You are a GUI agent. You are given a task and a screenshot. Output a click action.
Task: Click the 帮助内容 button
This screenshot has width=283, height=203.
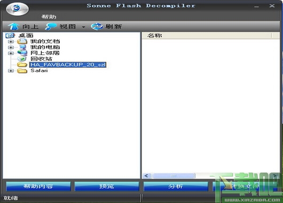38,186
